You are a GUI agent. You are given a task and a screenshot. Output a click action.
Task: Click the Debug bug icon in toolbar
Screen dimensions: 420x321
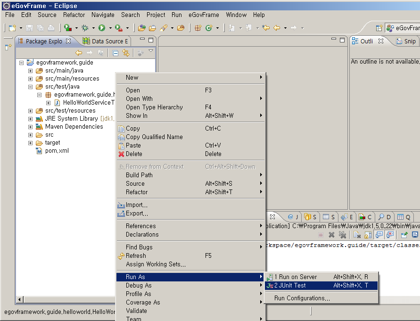click(x=85, y=28)
